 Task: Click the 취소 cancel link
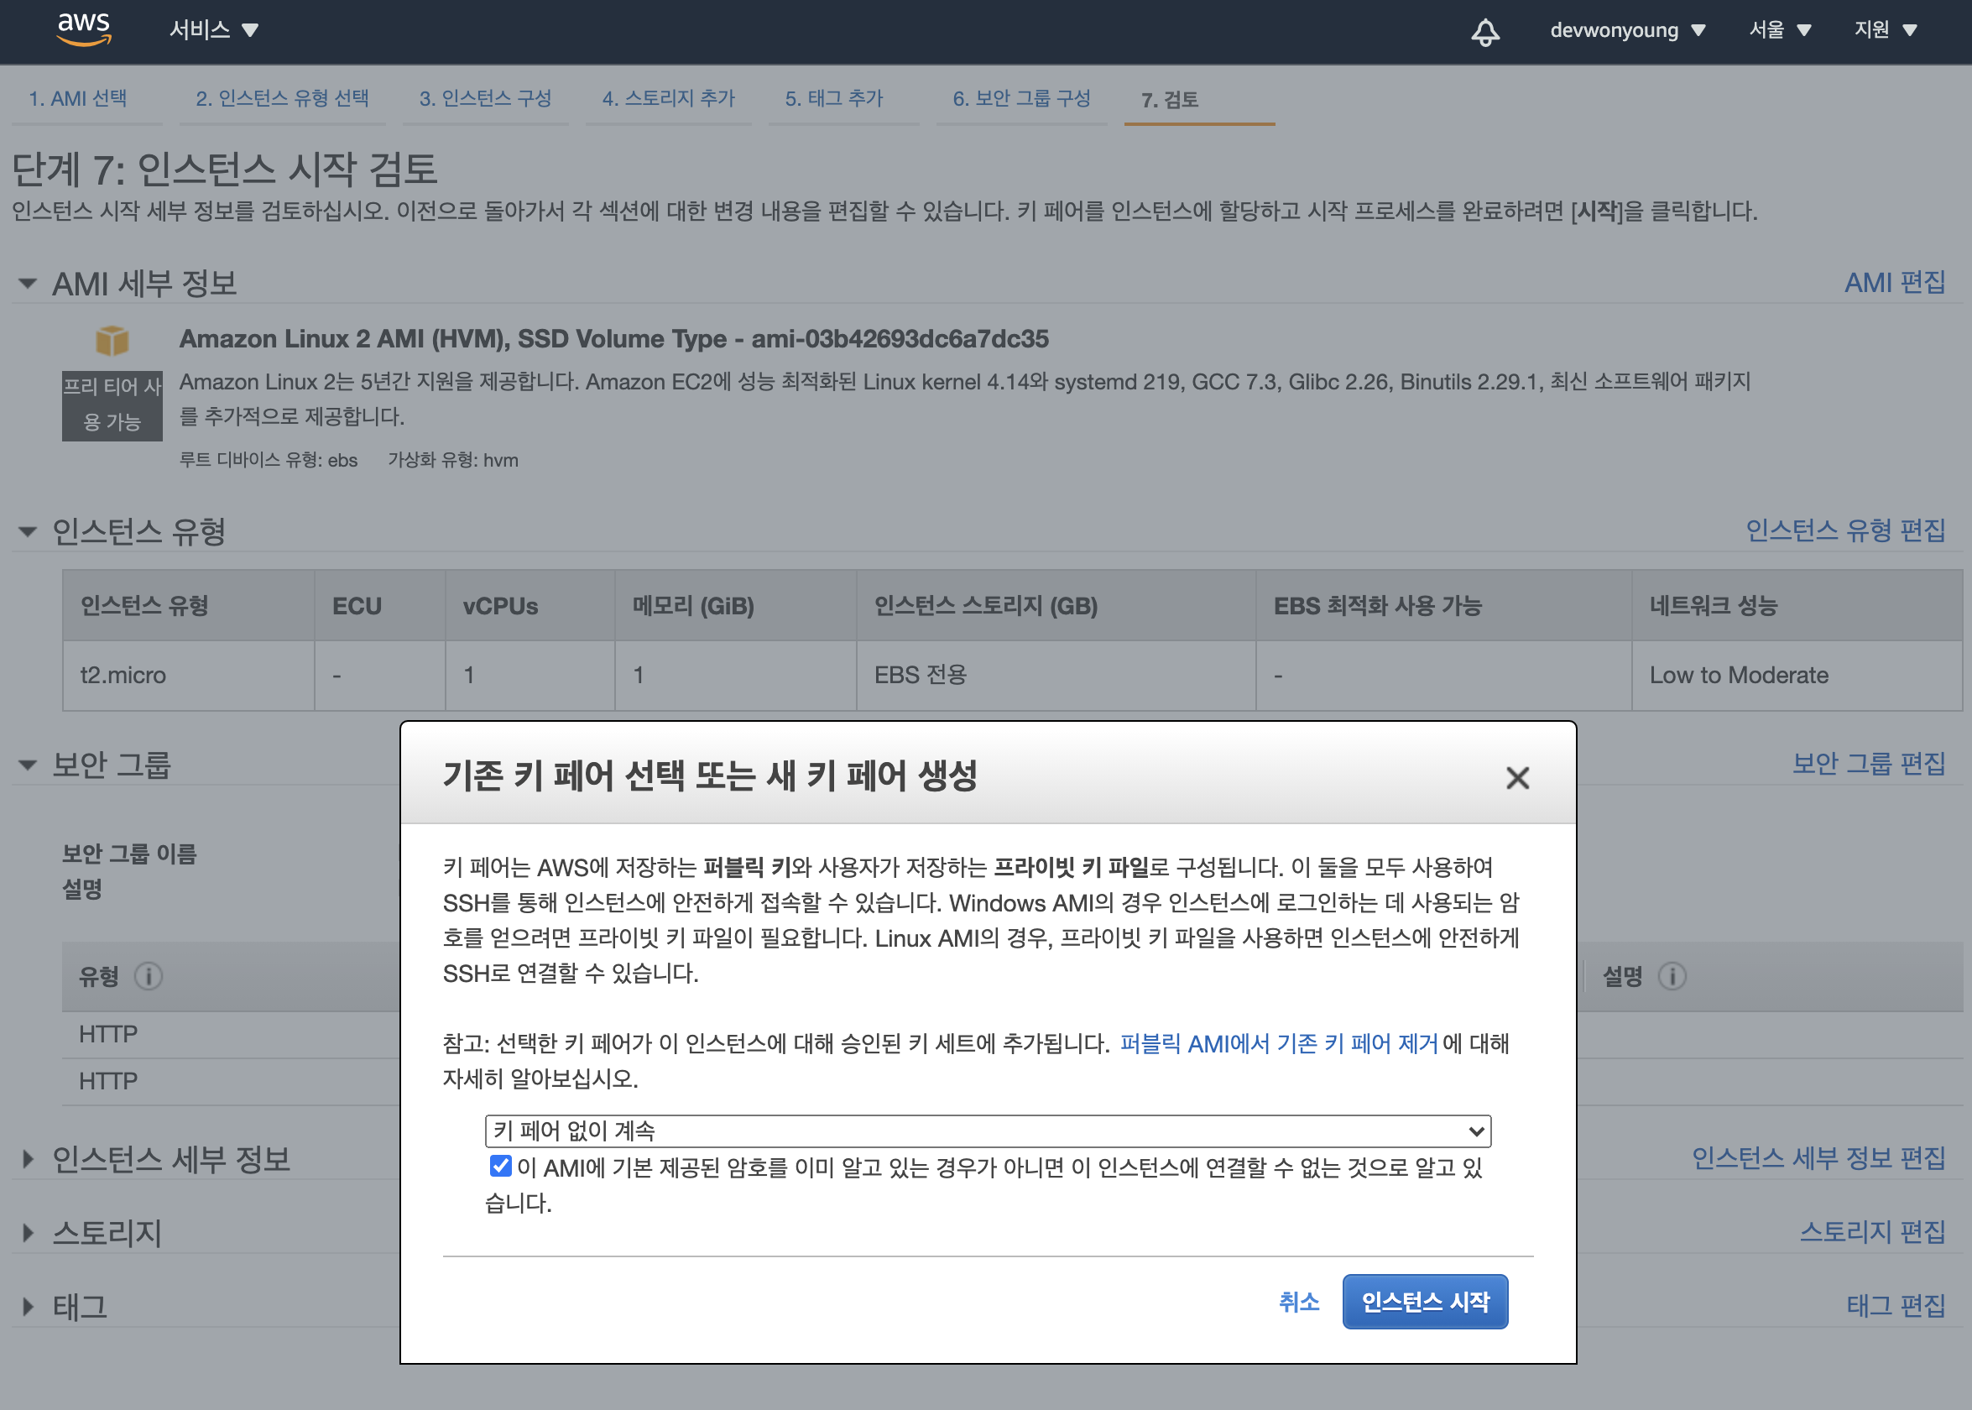[x=1298, y=1302]
